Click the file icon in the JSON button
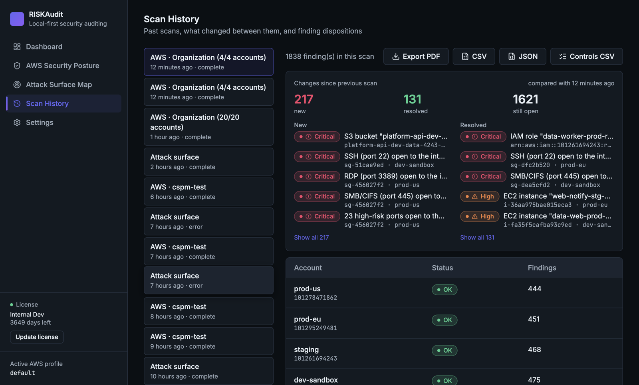 pyautogui.click(x=511, y=57)
